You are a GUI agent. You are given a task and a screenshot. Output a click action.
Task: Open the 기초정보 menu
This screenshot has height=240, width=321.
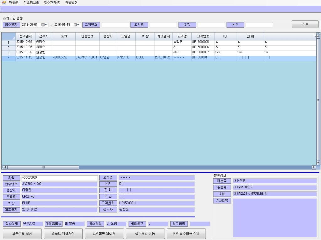[x=31, y=3]
